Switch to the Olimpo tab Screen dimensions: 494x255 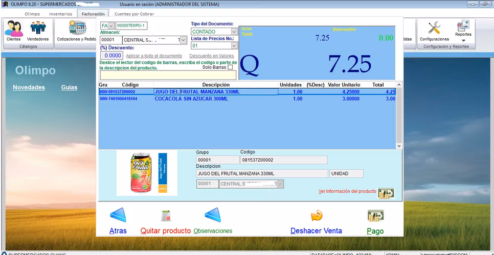pos(32,14)
